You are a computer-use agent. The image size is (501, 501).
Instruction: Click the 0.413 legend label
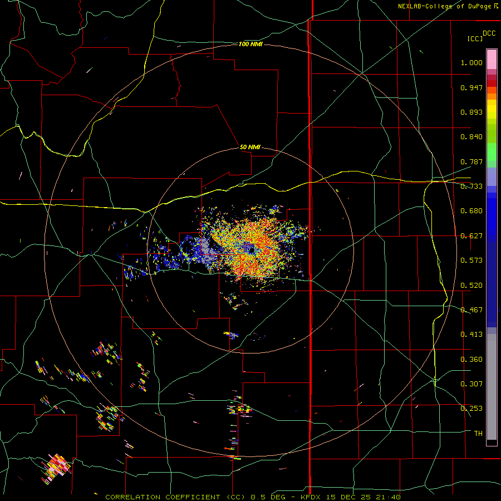click(x=471, y=335)
